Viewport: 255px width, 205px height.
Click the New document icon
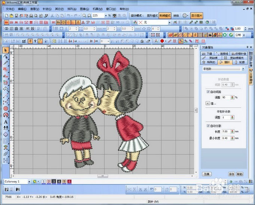click(x=7, y=16)
